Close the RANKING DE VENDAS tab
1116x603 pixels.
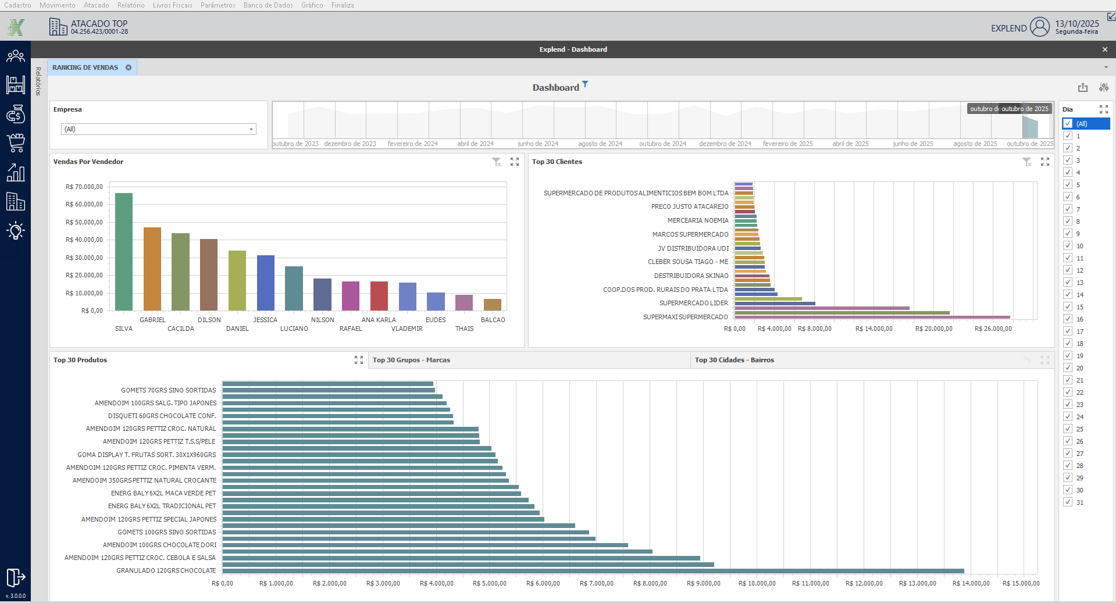point(129,67)
